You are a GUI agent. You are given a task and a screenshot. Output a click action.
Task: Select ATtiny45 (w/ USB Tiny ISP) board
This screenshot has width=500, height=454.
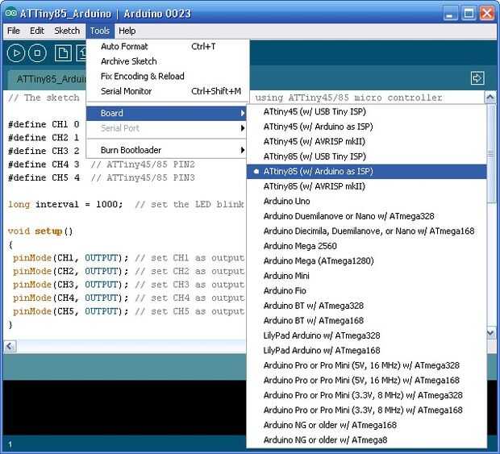(367, 111)
